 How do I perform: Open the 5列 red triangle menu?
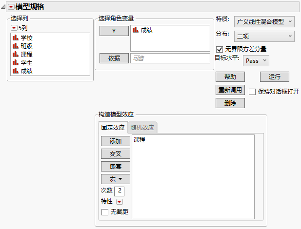[14, 28]
